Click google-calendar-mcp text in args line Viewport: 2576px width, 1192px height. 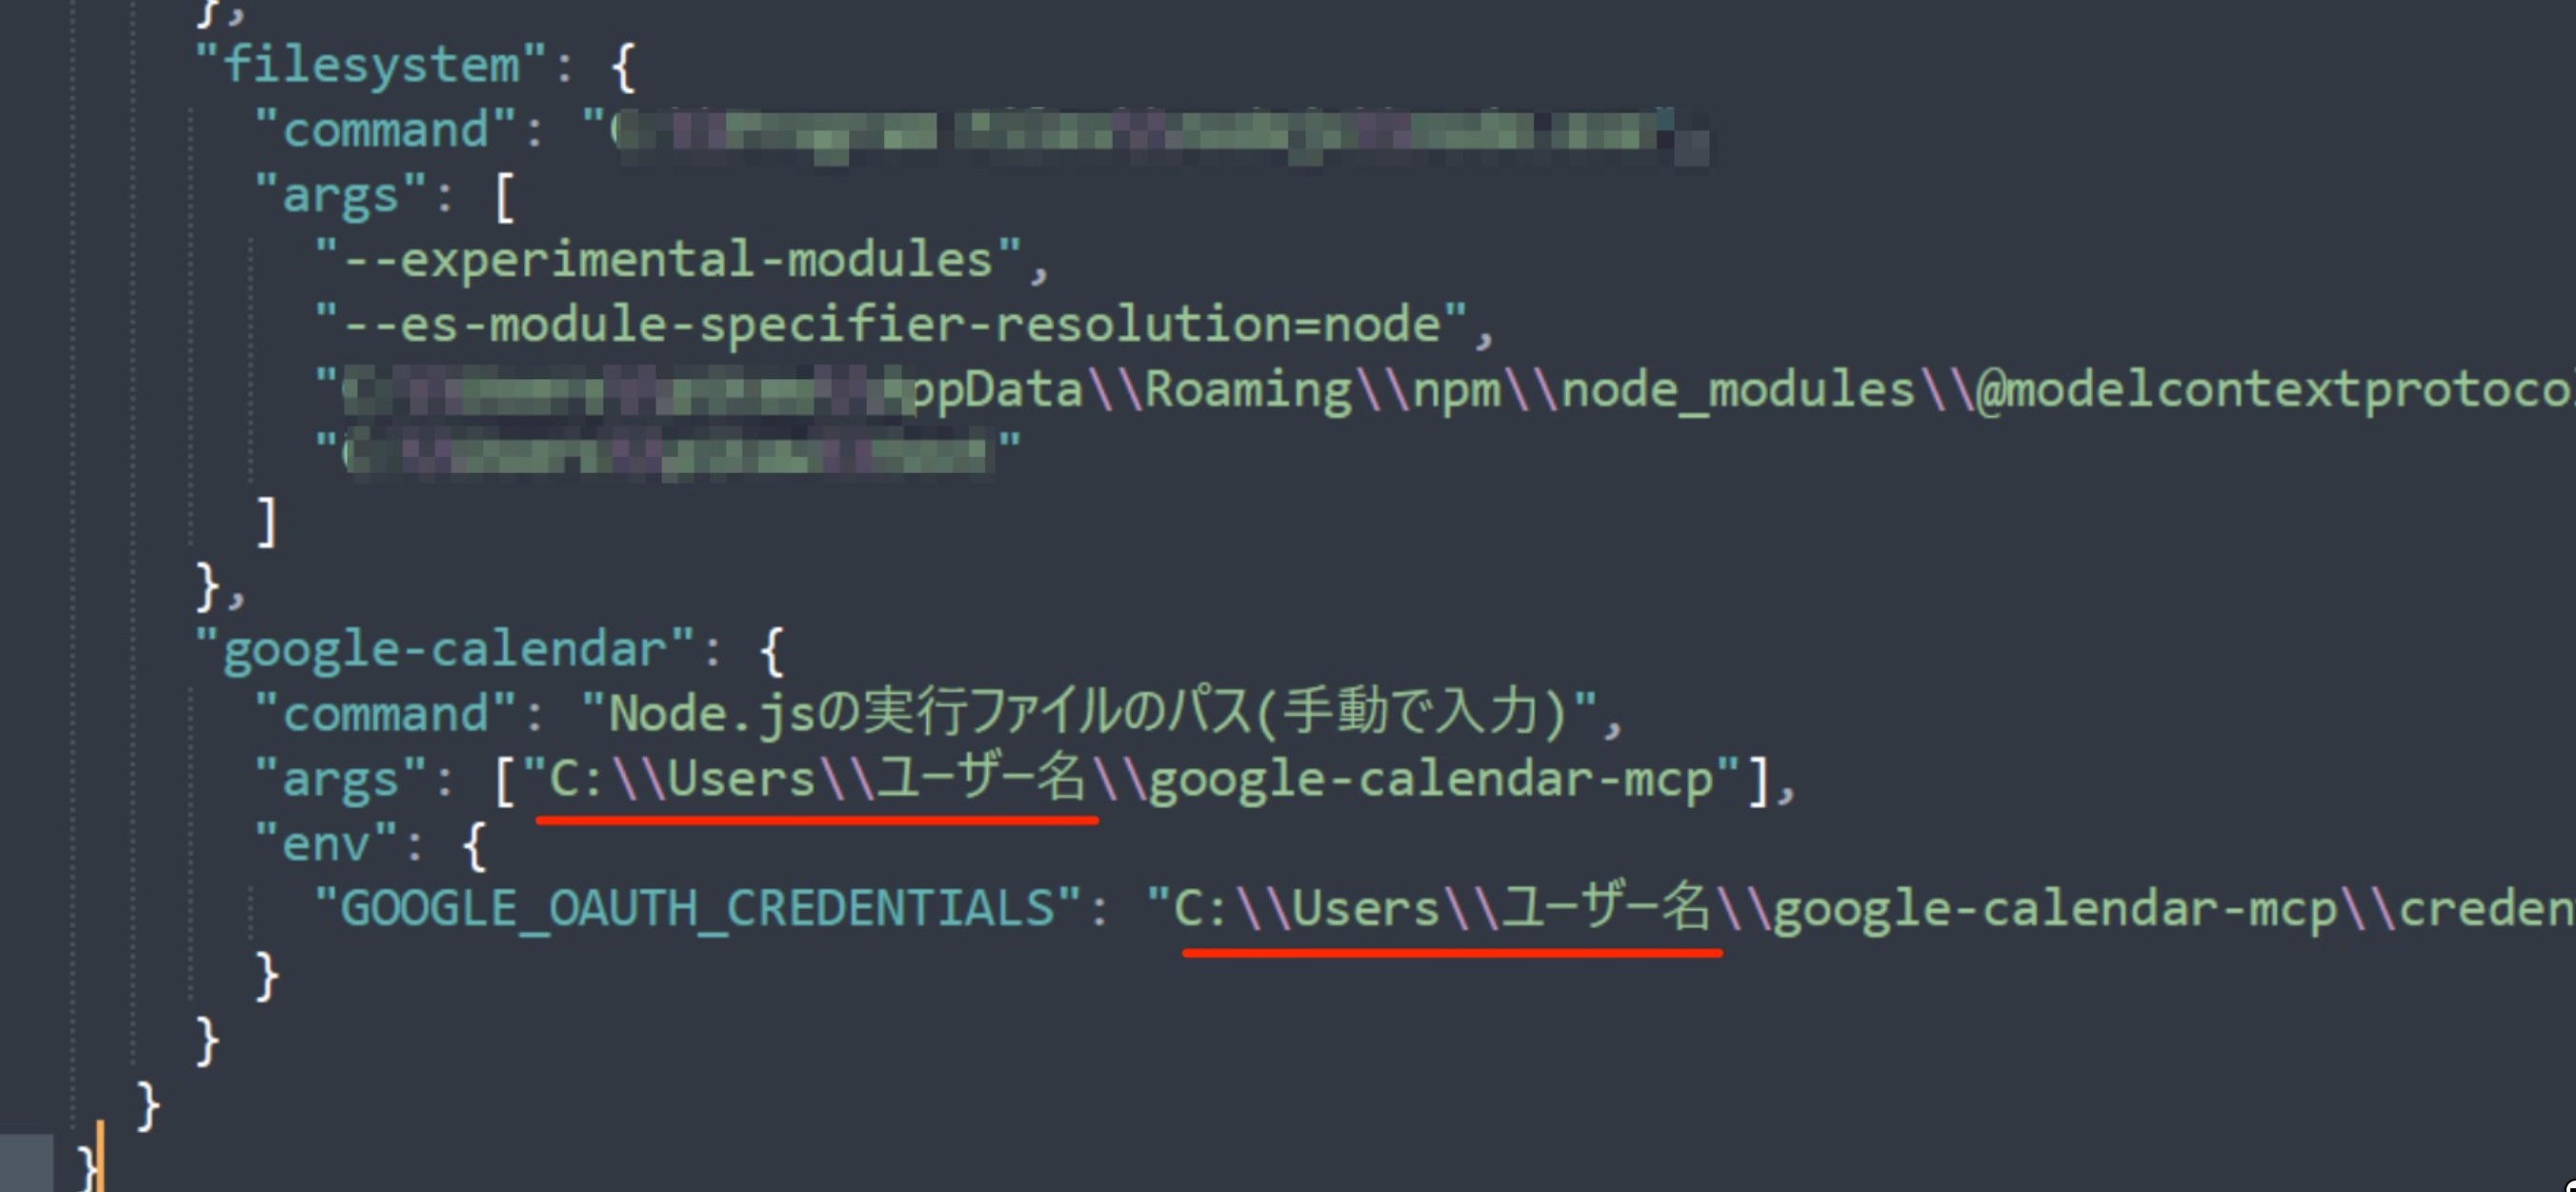[1431, 780]
